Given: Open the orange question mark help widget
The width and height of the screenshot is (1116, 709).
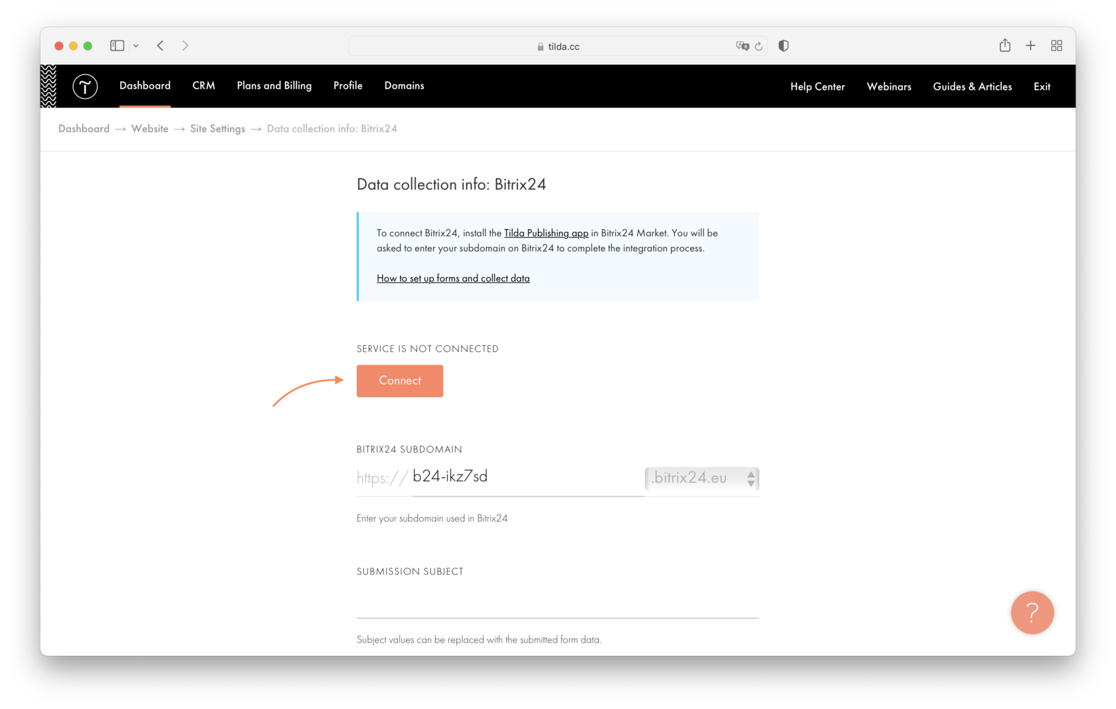Looking at the screenshot, I should 1032,613.
